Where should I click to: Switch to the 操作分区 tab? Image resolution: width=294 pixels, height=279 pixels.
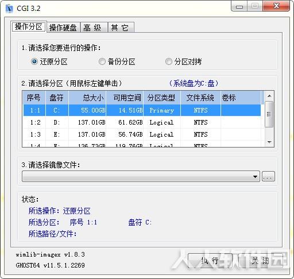pyautogui.click(x=29, y=27)
